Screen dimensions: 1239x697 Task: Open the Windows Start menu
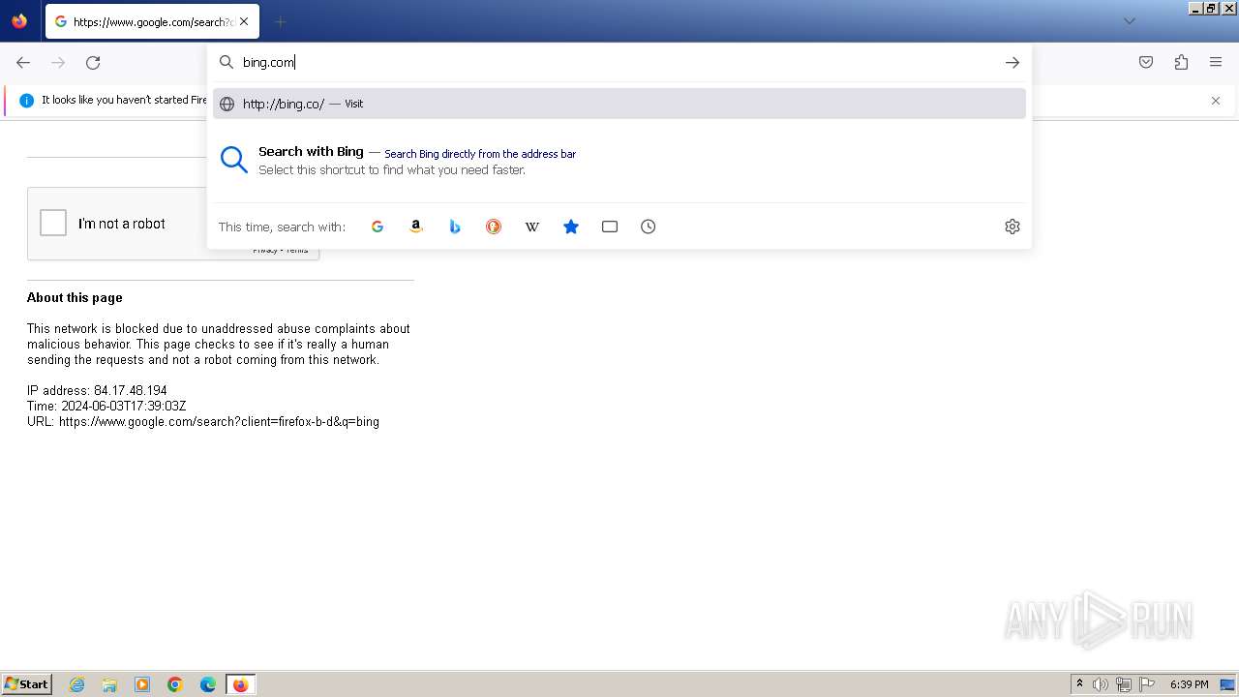point(26,684)
